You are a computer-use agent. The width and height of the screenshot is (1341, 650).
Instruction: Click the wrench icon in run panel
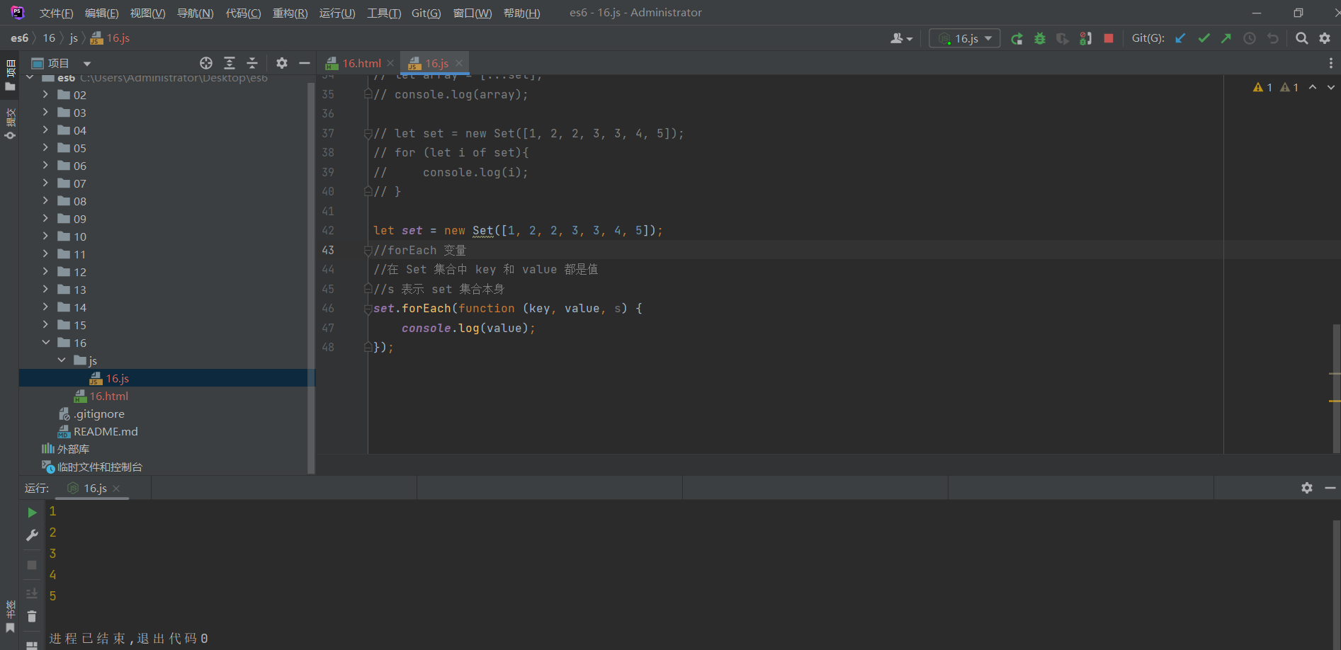[32, 535]
